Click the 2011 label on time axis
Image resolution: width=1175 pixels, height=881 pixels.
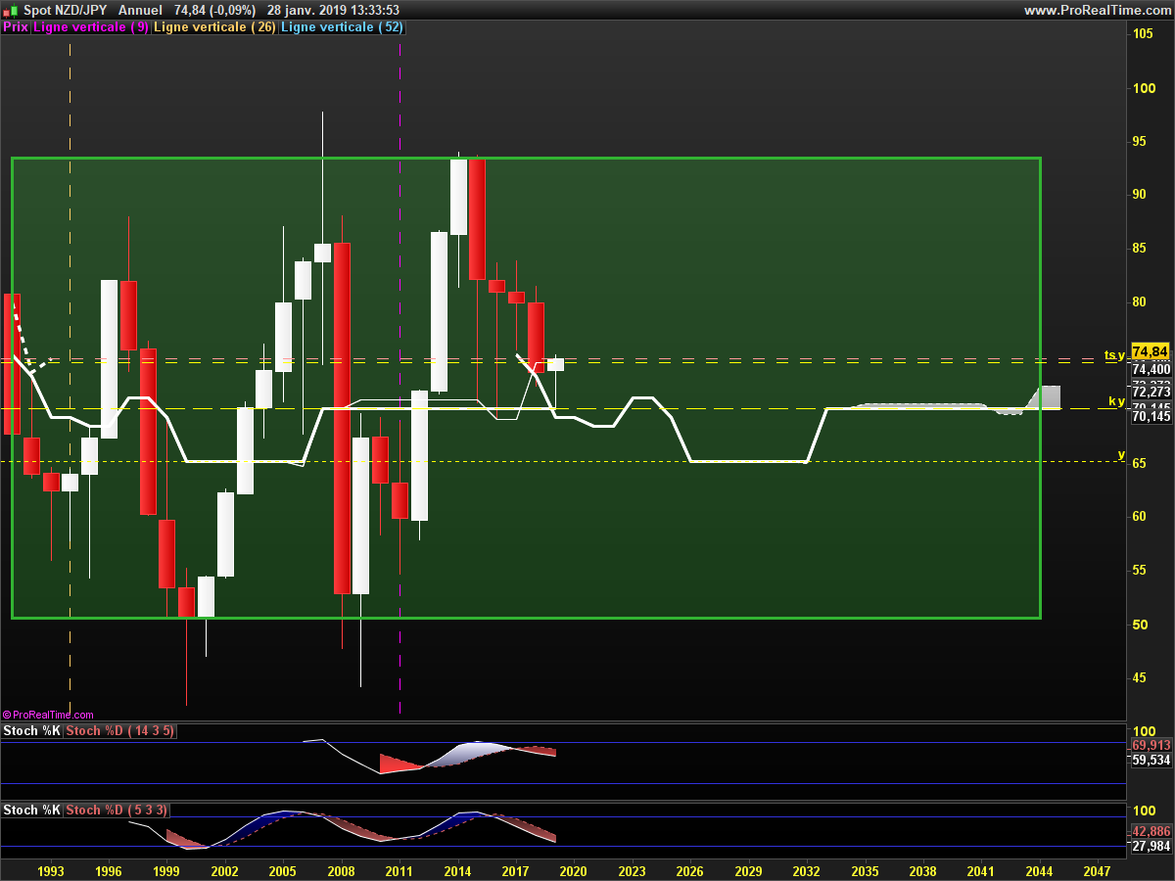click(399, 870)
